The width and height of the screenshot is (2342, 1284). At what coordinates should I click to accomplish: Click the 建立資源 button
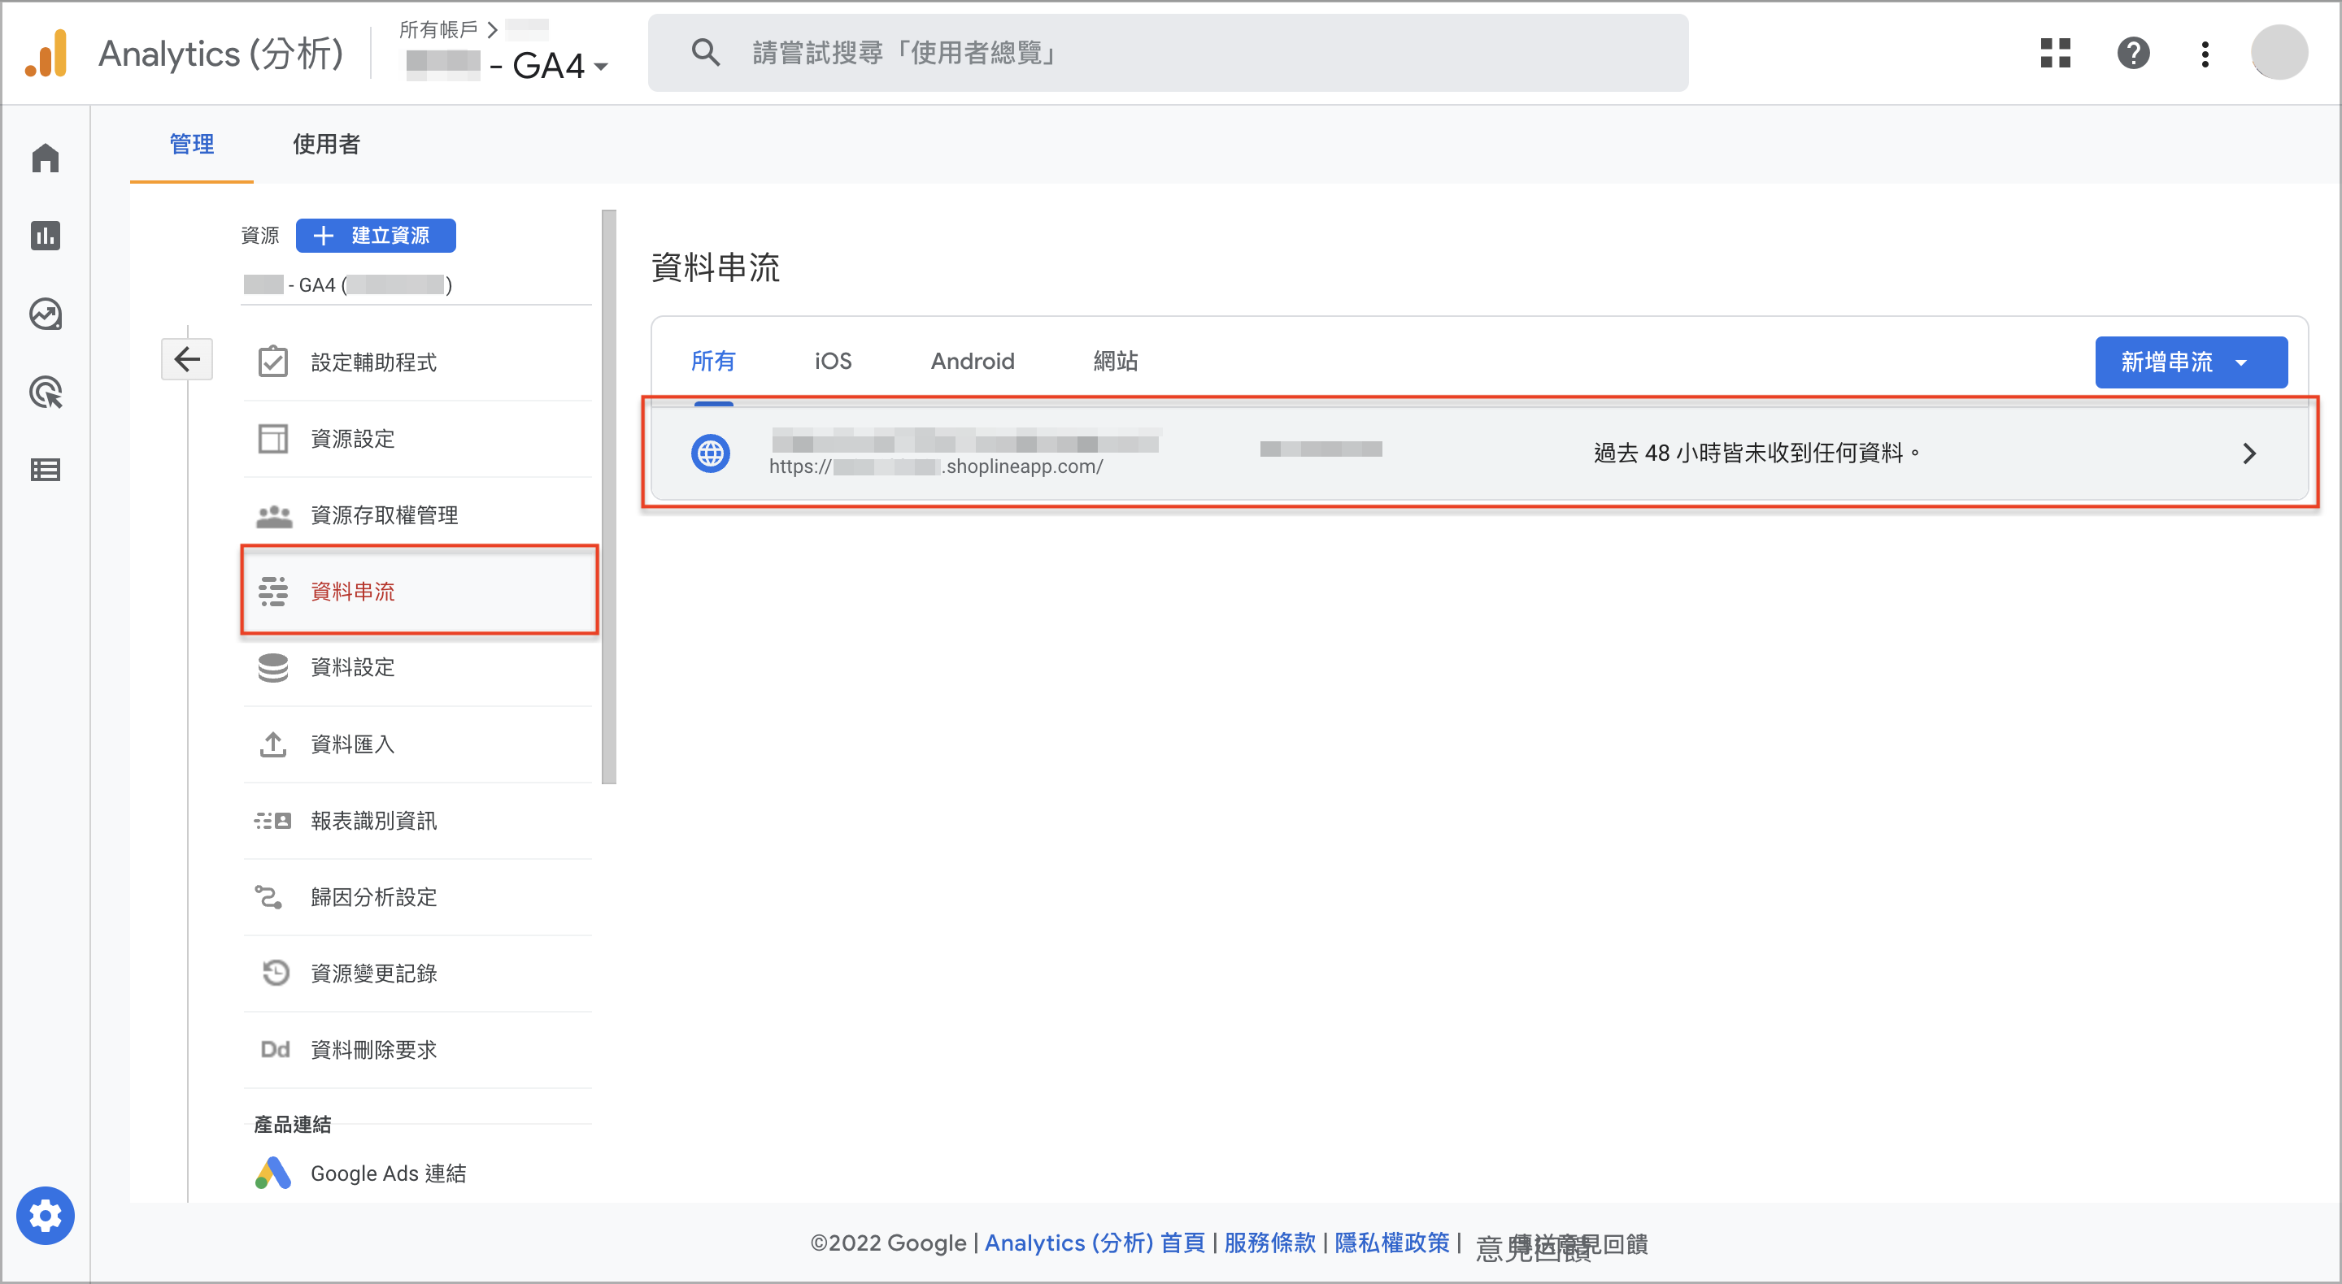point(376,236)
